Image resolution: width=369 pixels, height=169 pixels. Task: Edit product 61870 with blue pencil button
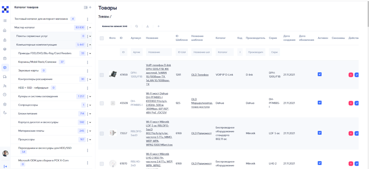pos(357,163)
